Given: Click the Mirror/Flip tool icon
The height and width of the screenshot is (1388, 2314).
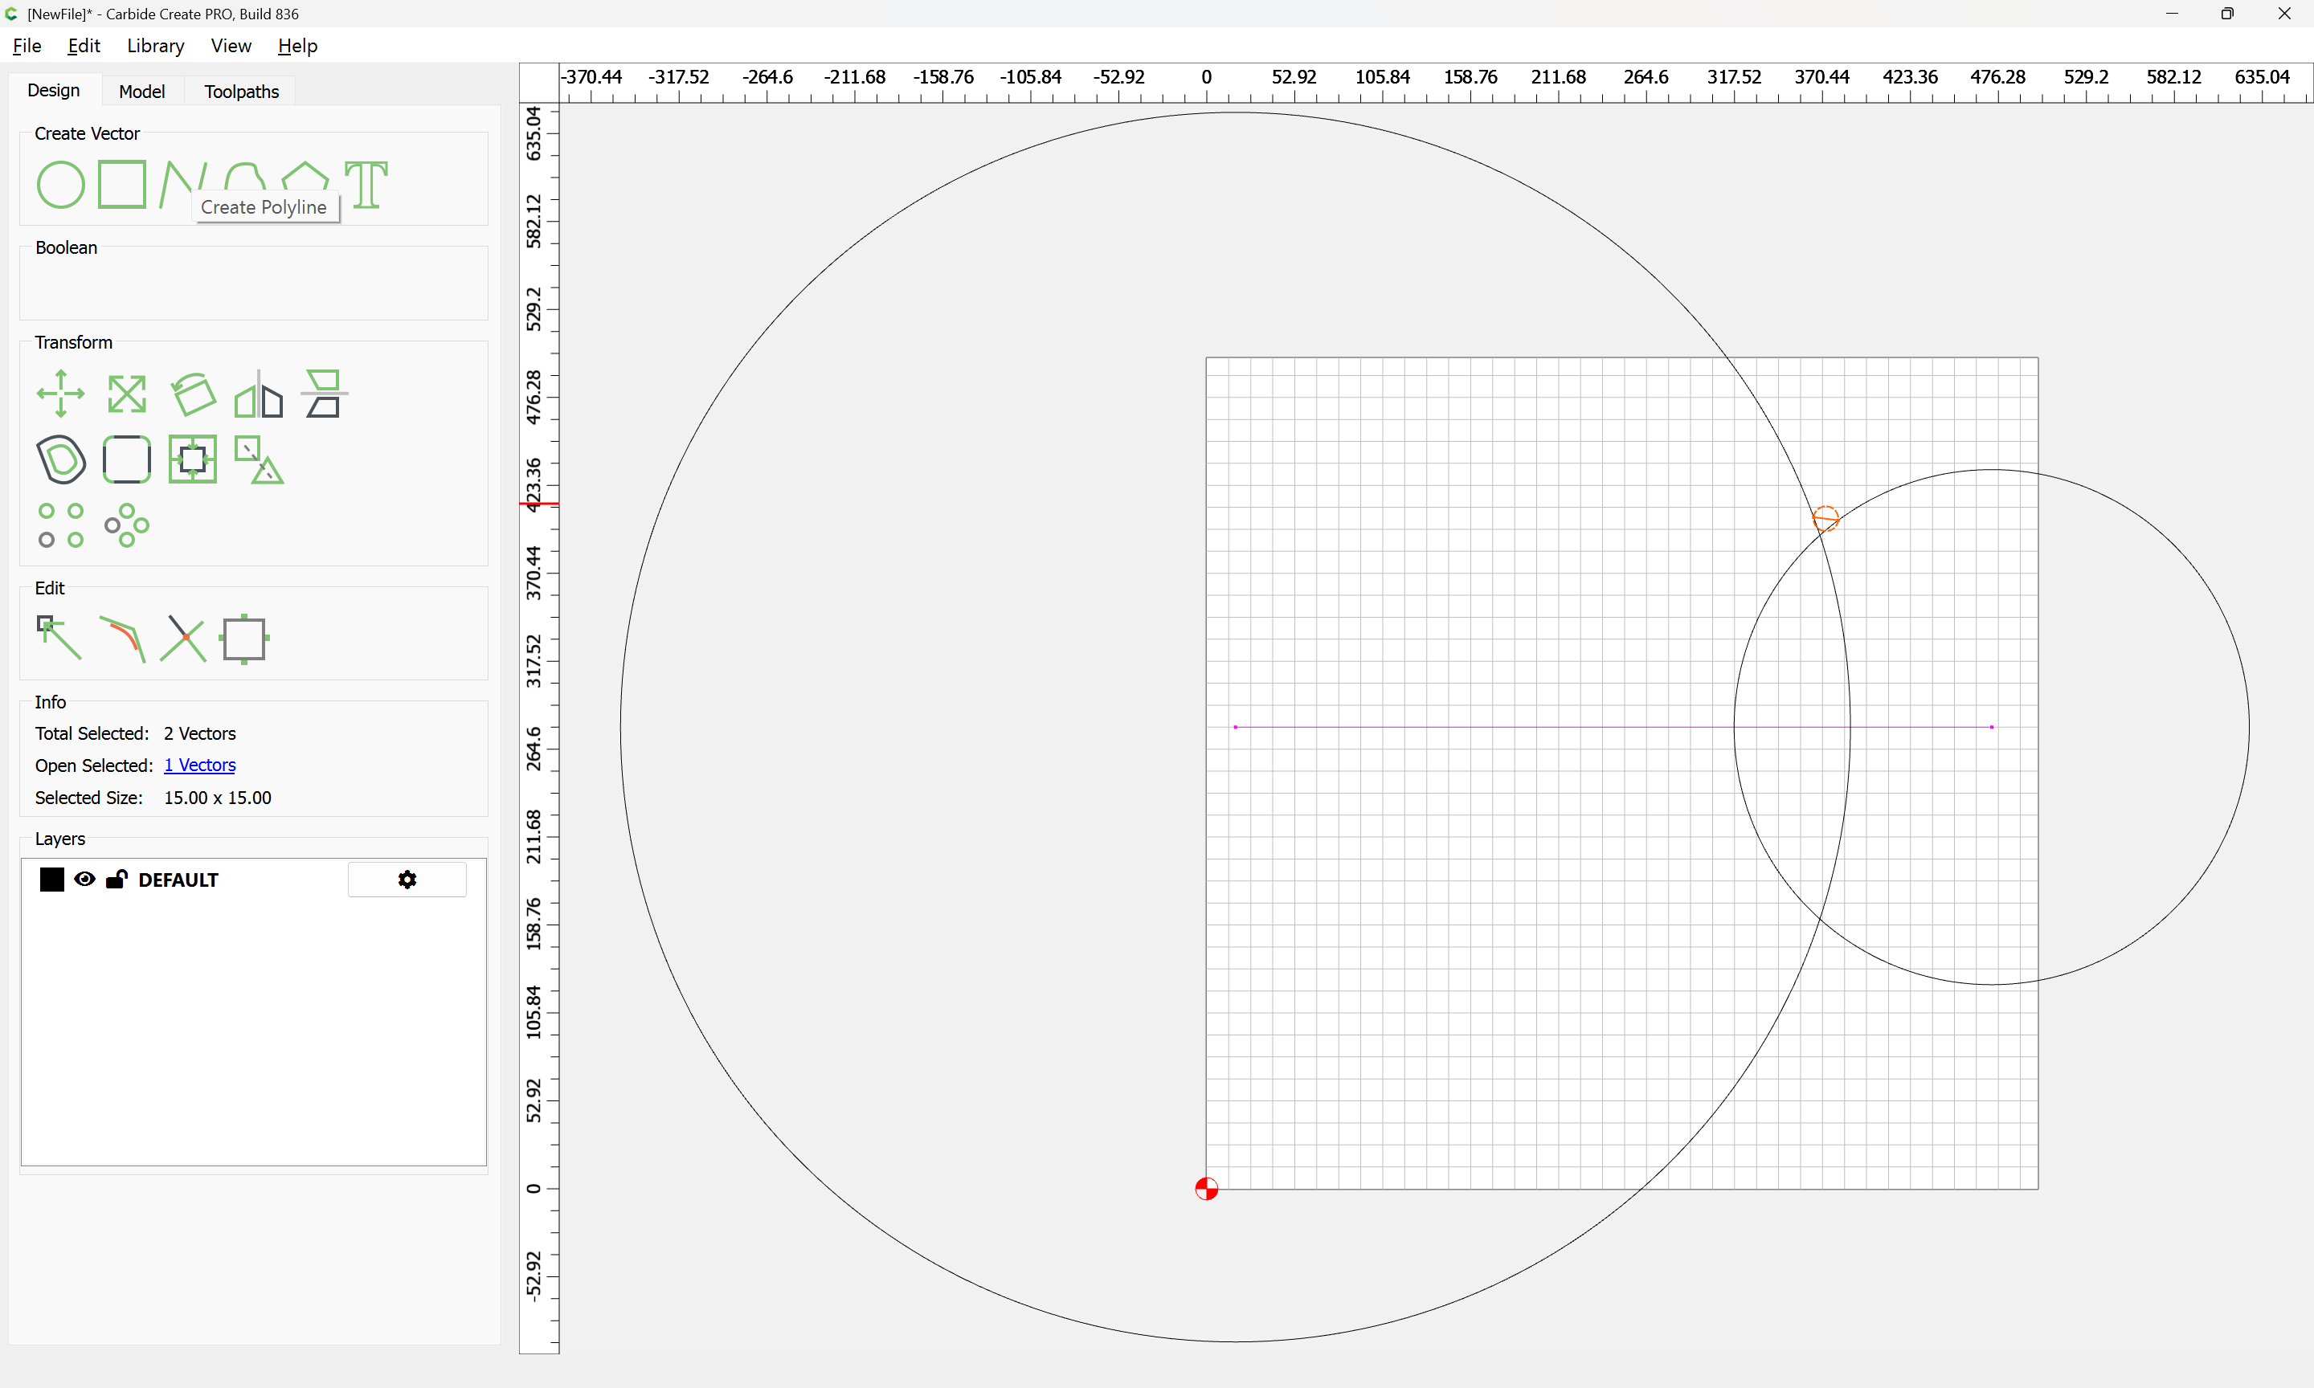Looking at the screenshot, I should tap(258, 394).
